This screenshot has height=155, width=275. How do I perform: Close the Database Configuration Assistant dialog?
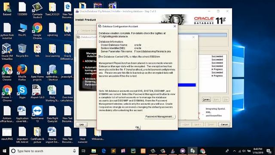tap(175, 26)
